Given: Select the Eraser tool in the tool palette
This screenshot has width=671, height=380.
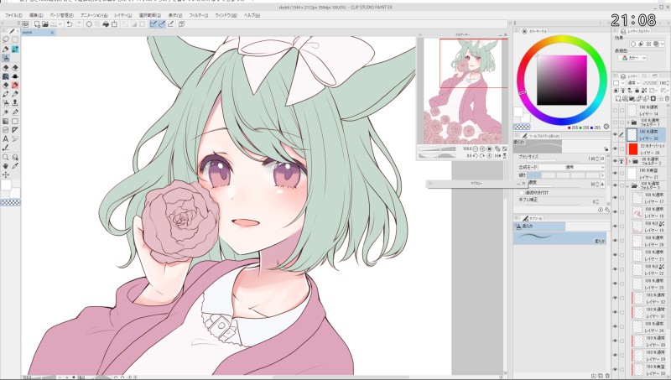Looking at the screenshot, I should coord(6,67).
